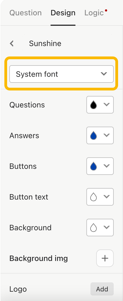
Task: Add a background image with plus icon
Action: click(x=105, y=258)
